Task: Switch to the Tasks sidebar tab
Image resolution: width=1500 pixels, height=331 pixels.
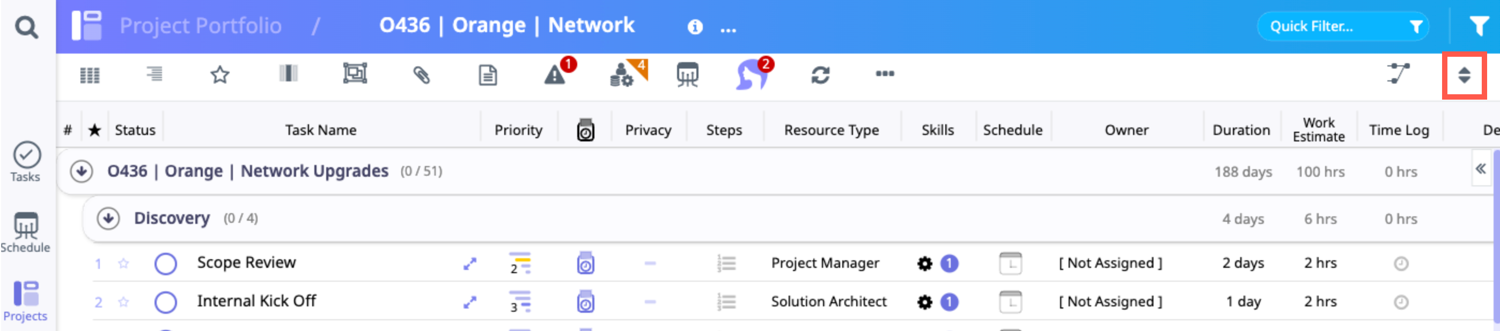Action: [26, 162]
